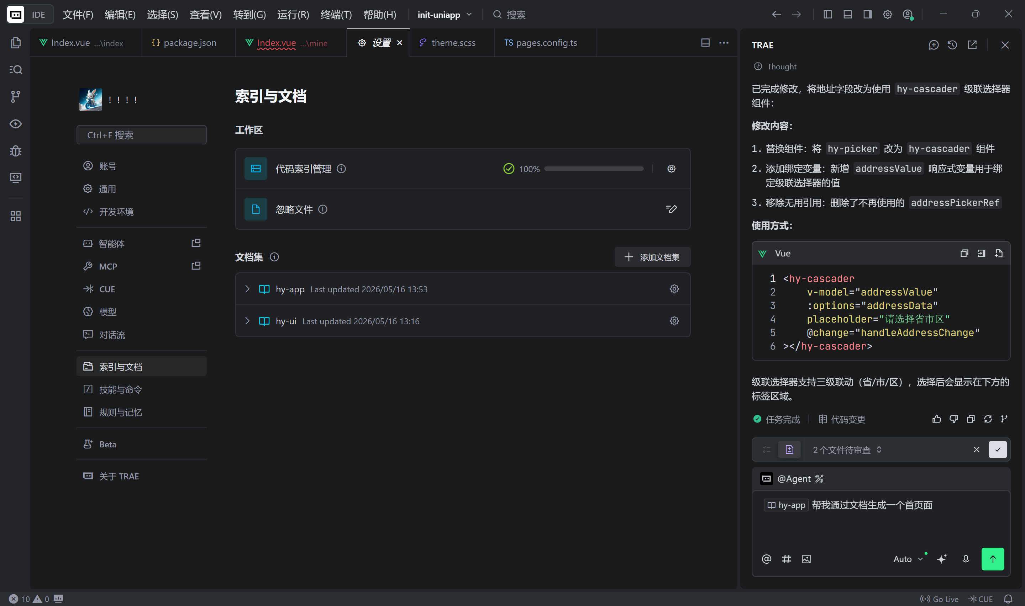Open the search panel icon in sidebar

click(x=16, y=69)
